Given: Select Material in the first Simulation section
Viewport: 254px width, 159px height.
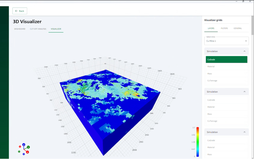Looking at the screenshot, I should coord(226,67).
